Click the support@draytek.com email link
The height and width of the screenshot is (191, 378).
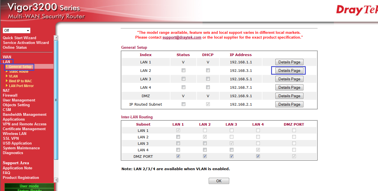click(x=182, y=37)
